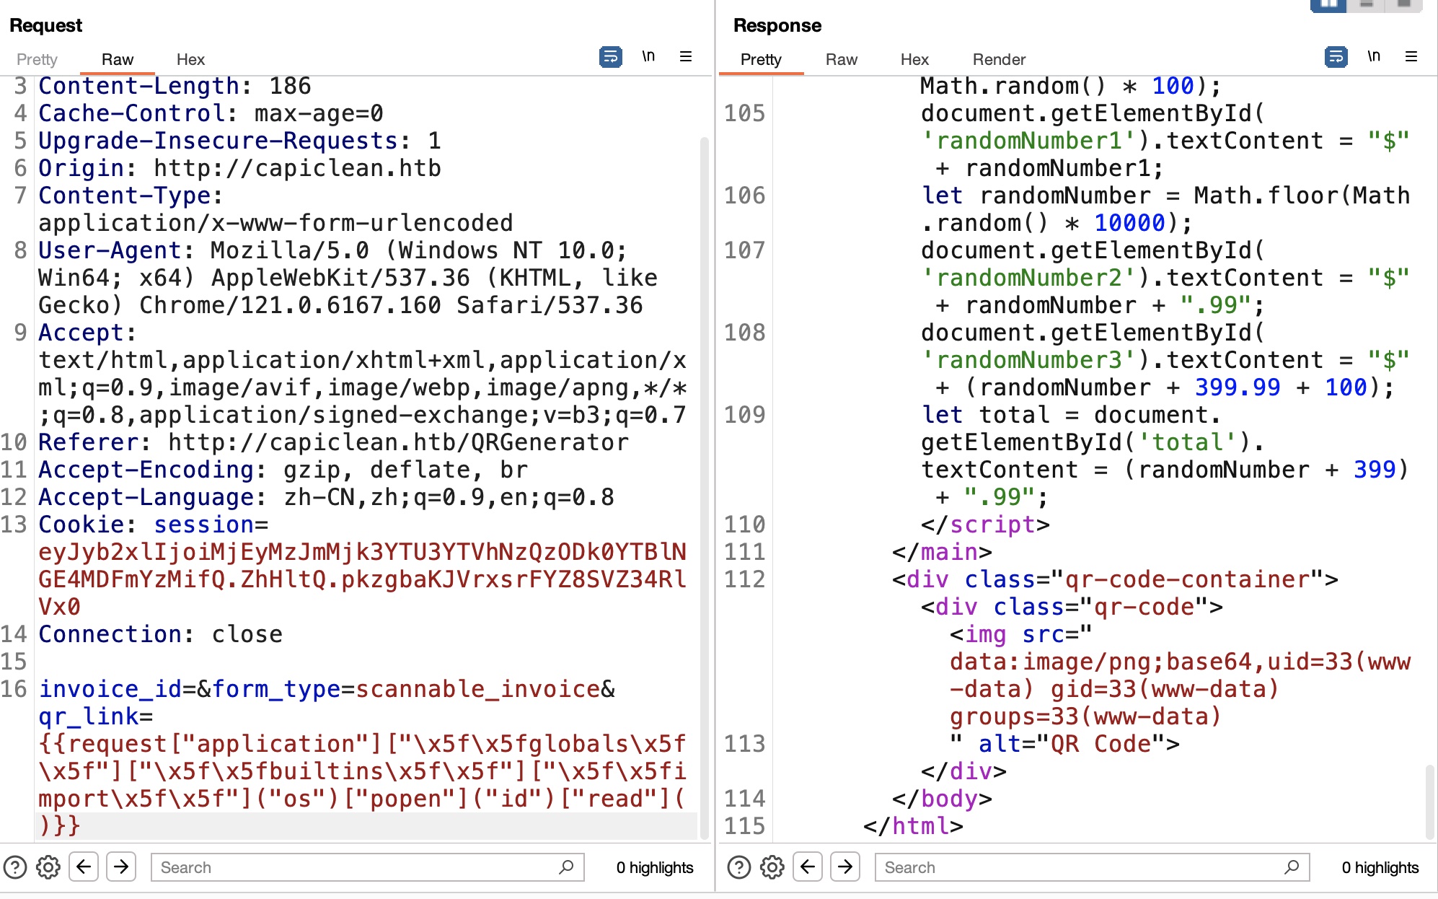Screen dimensions: 1438x899
Task: Toggle word wrap icon in Response panel
Action: point(1336,56)
